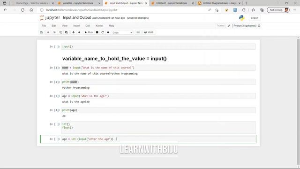
Task: Go back with browser back arrow
Action: (x=5, y=10)
